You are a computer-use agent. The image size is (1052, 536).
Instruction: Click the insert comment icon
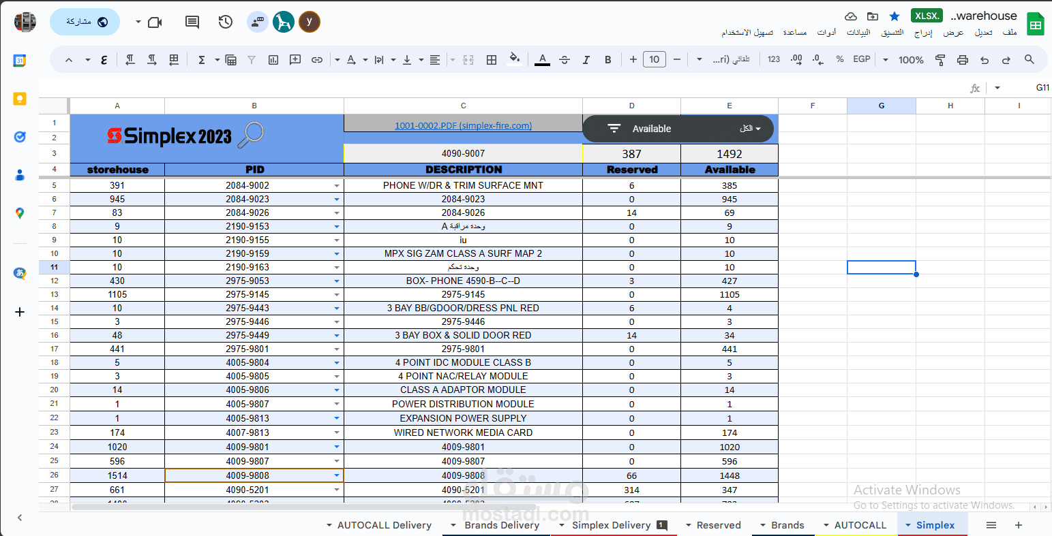pyautogui.click(x=295, y=60)
